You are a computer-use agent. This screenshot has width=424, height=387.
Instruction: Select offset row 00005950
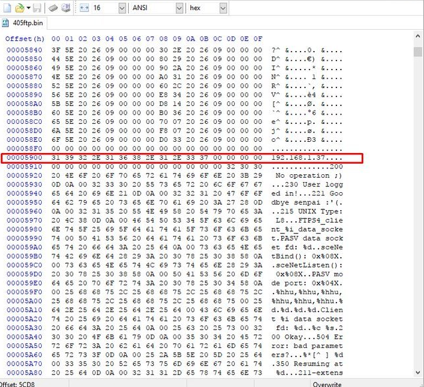[x=25, y=202]
